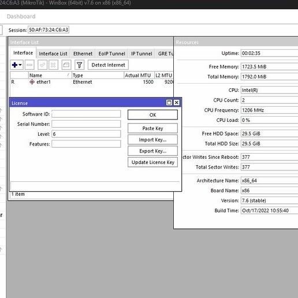298x298 pixels.
Task: Click the Export Key... button
Action: (x=152, y=151)
